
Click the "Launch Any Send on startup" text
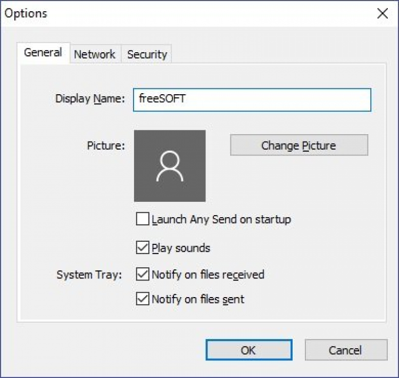(x=221, y=219)
